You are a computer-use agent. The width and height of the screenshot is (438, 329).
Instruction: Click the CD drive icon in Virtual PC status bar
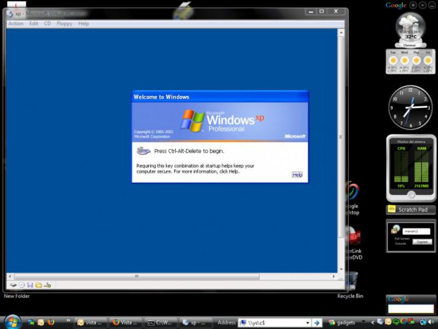pyautogui.click(x=22, y=285)
